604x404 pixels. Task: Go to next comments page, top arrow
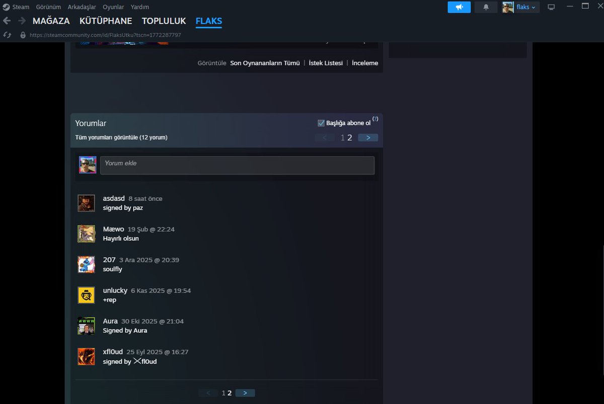[368, 137]
